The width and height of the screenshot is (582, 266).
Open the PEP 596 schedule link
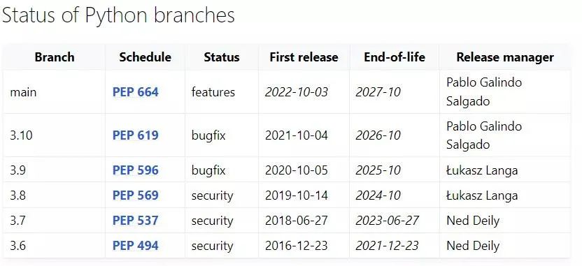pyautogui.click(x=136, y=170)
